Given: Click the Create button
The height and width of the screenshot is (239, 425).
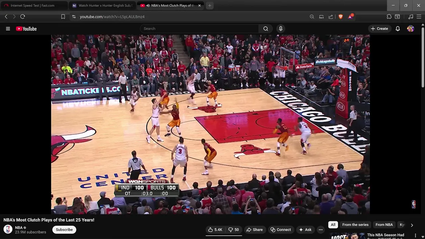Looking at the screenshot, I should 379,29.
